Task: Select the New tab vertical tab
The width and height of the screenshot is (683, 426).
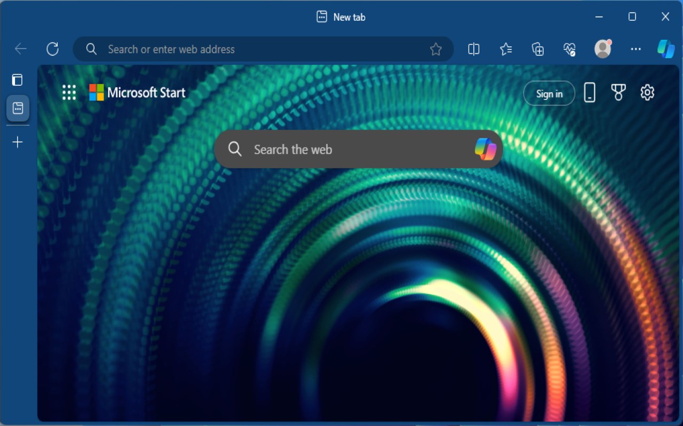Action: [18, 109]
